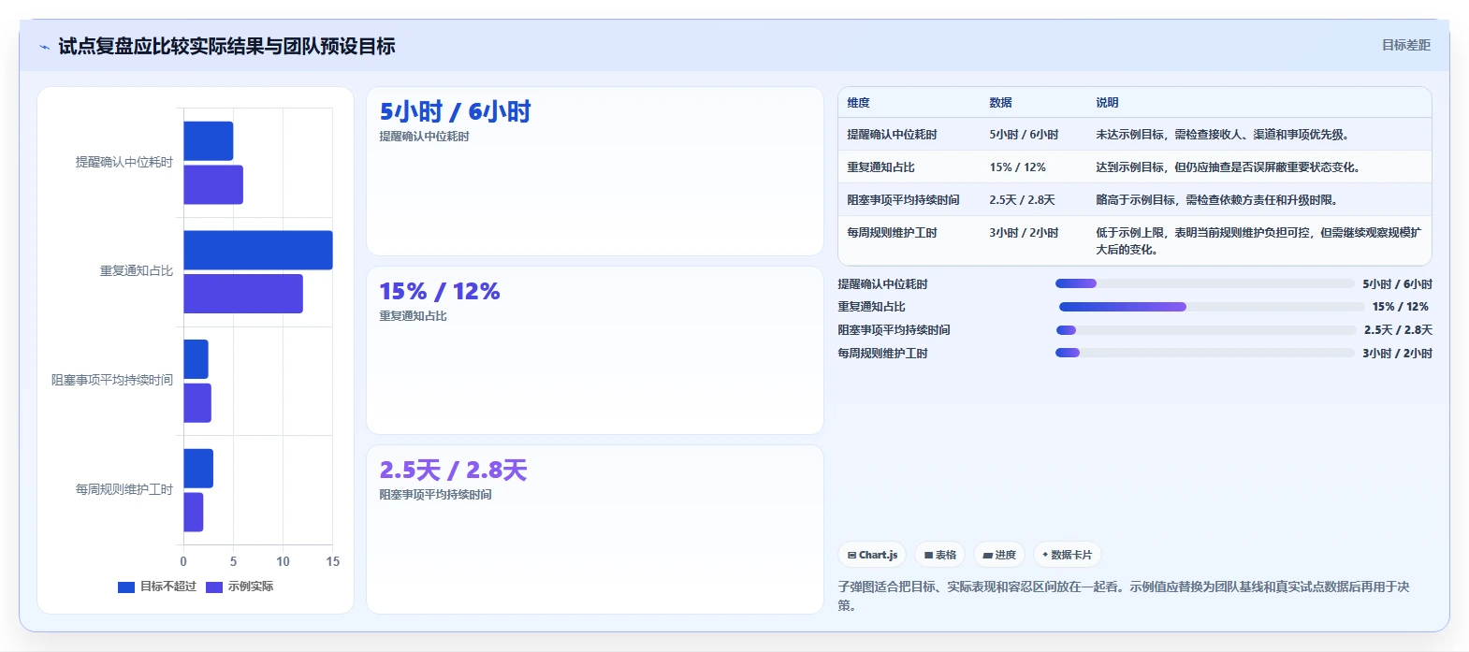Click the 表格 tag chip
The image size is (1469, 652).
click(x=940, y=555)
